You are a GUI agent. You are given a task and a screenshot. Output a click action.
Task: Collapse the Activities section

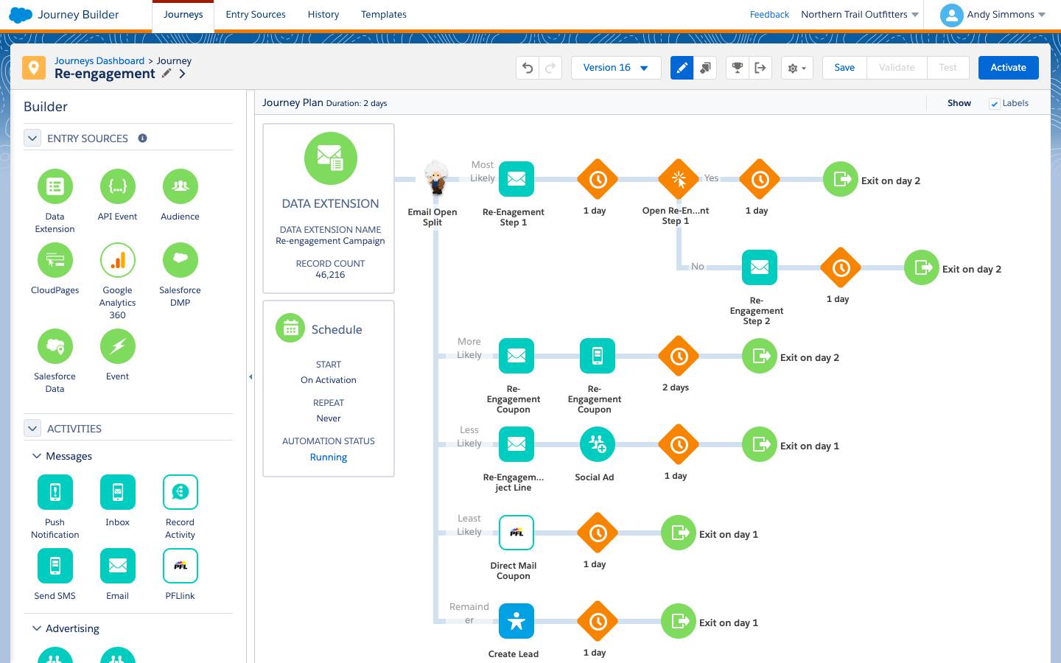32,428
